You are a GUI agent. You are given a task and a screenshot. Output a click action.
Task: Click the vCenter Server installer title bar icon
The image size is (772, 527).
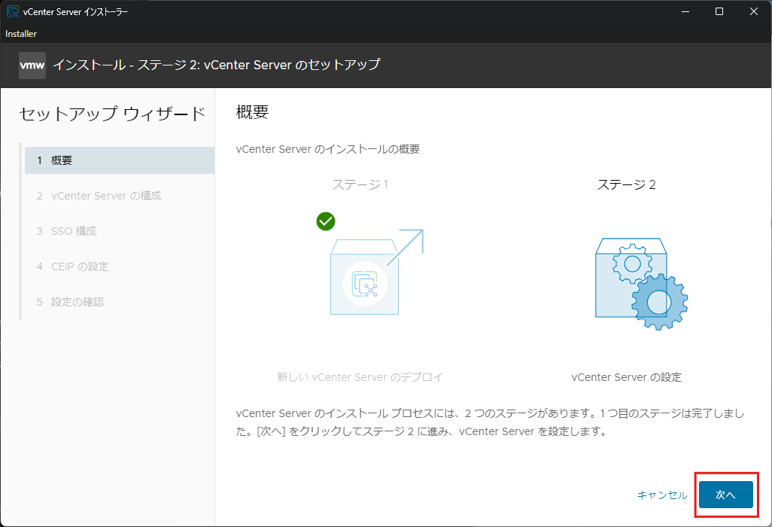coord(12,11)
